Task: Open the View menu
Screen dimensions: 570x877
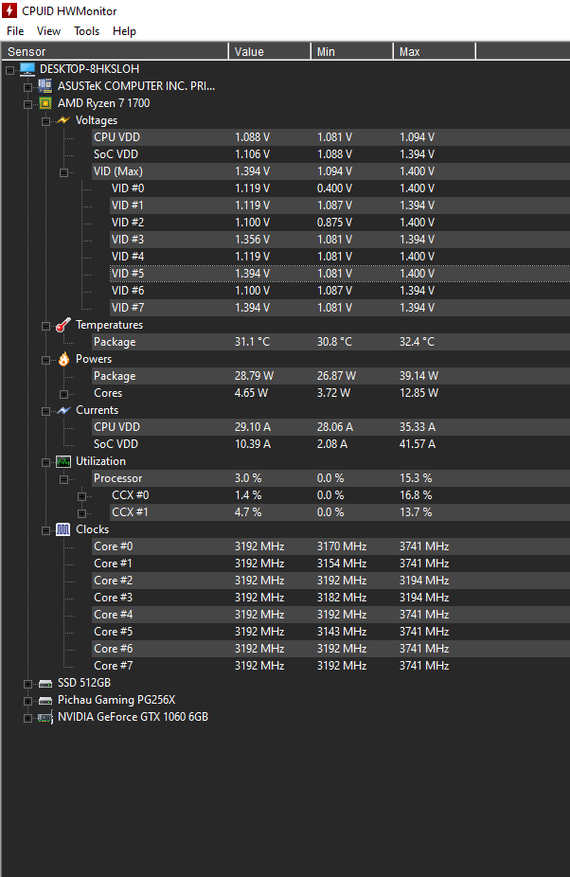Action: 48,31
